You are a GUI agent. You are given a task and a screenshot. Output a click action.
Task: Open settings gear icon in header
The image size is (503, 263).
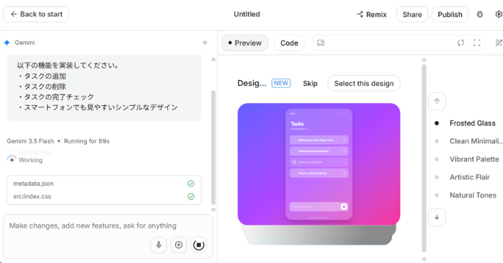click(x=499, y=14)
